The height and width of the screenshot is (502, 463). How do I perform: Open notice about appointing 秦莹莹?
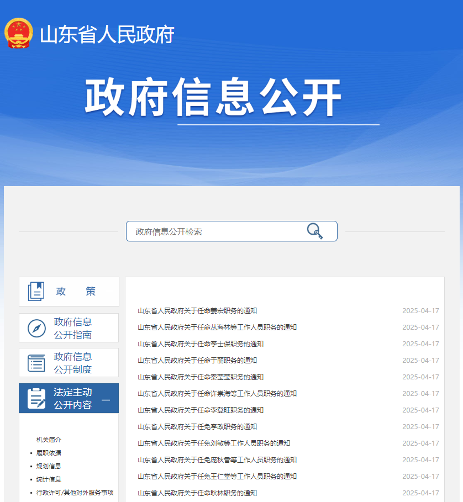click(201, 377)
